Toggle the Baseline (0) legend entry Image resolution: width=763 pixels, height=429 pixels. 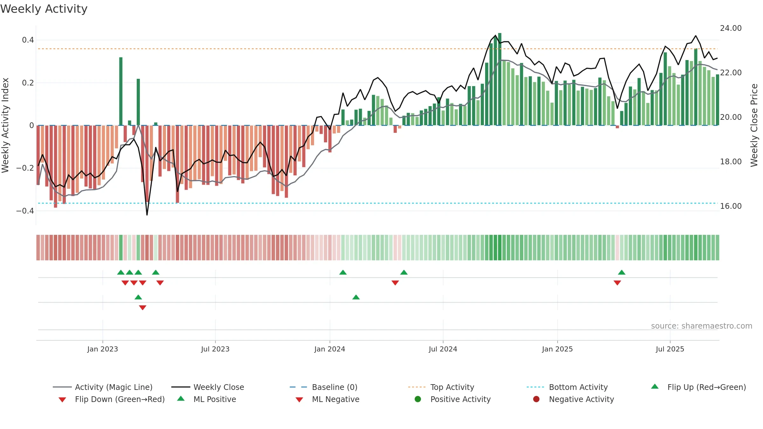[324, 387]
